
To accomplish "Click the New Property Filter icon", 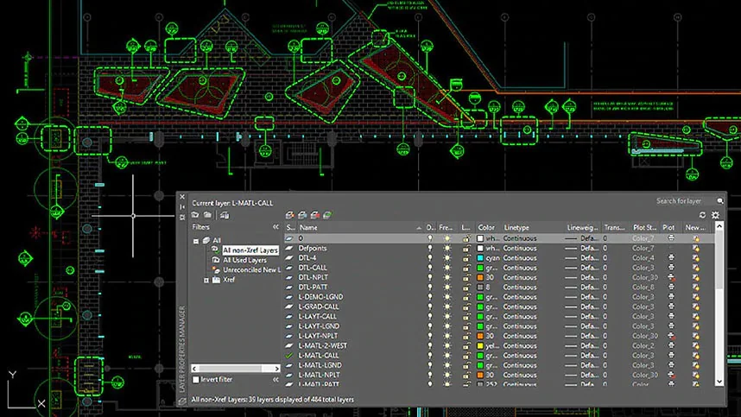I will click(195, 214).
